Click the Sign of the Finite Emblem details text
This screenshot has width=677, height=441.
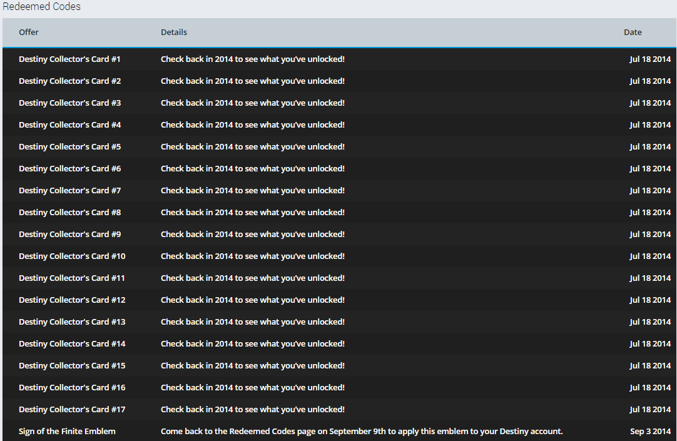[362, 432]
